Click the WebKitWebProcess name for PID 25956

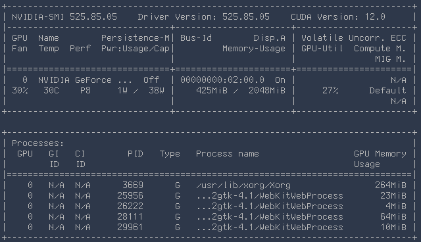point(270,195)
